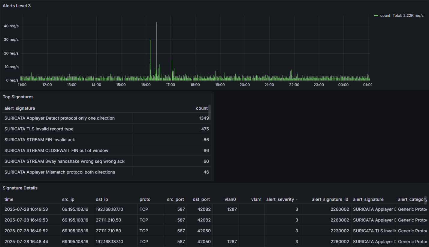Screen dimensions: 429x247
Task: Click the alert_category column header
Action: [x=412, y=199]
